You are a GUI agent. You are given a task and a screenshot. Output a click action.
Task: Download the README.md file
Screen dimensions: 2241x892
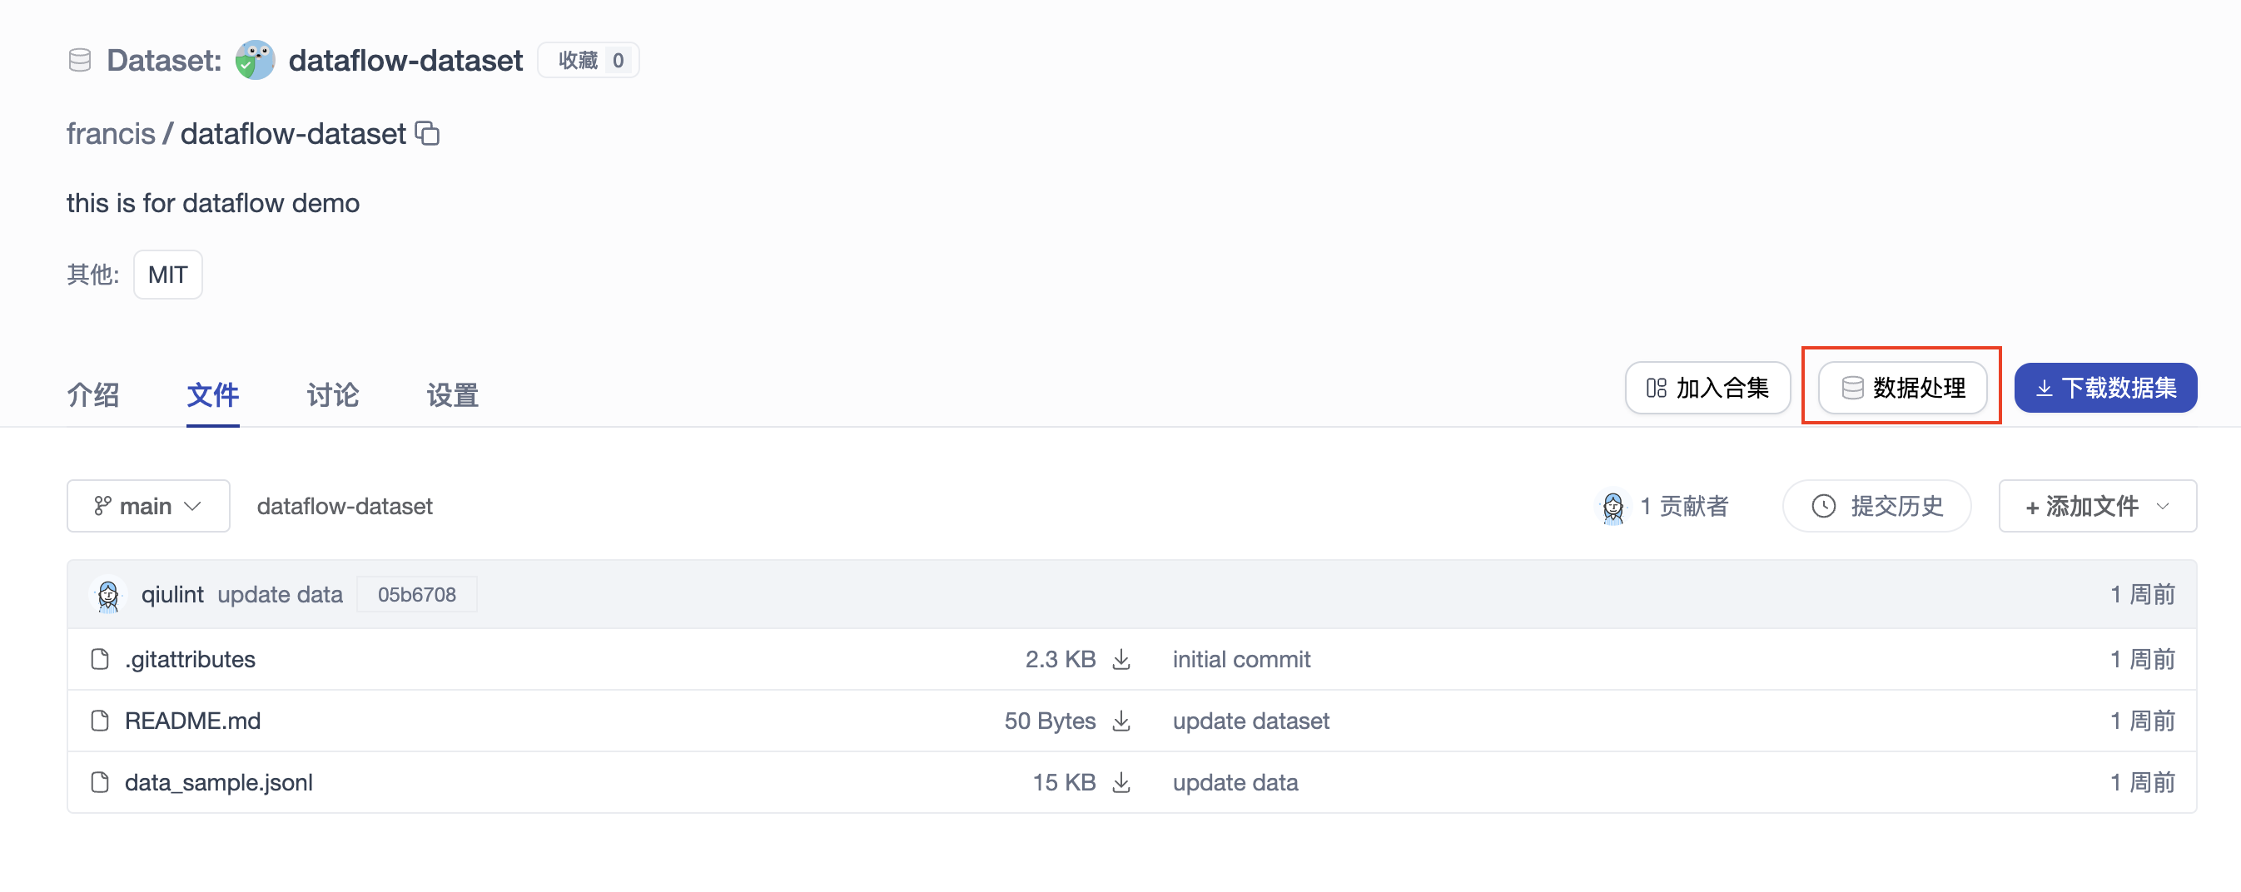point(1121,721)
